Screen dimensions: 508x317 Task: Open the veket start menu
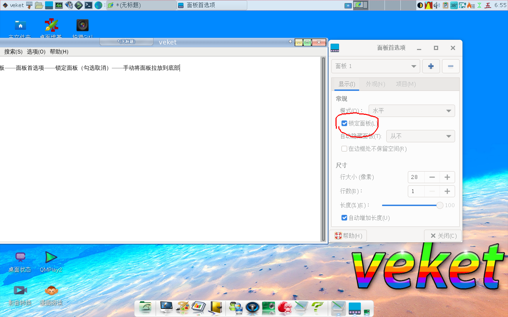(13, 5)
